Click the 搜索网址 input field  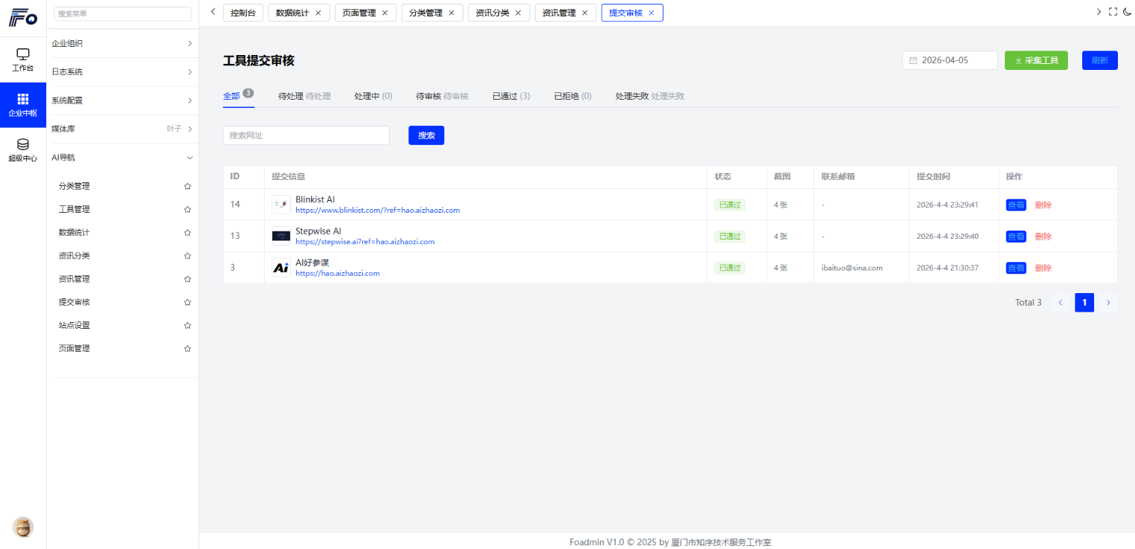(306, 135)
